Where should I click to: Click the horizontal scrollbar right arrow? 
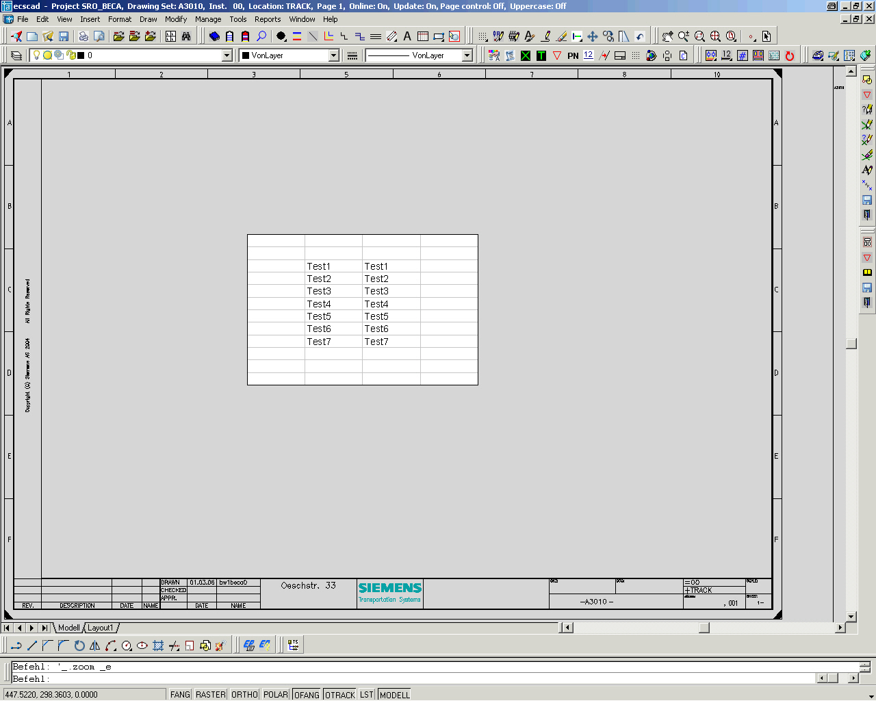840,628
